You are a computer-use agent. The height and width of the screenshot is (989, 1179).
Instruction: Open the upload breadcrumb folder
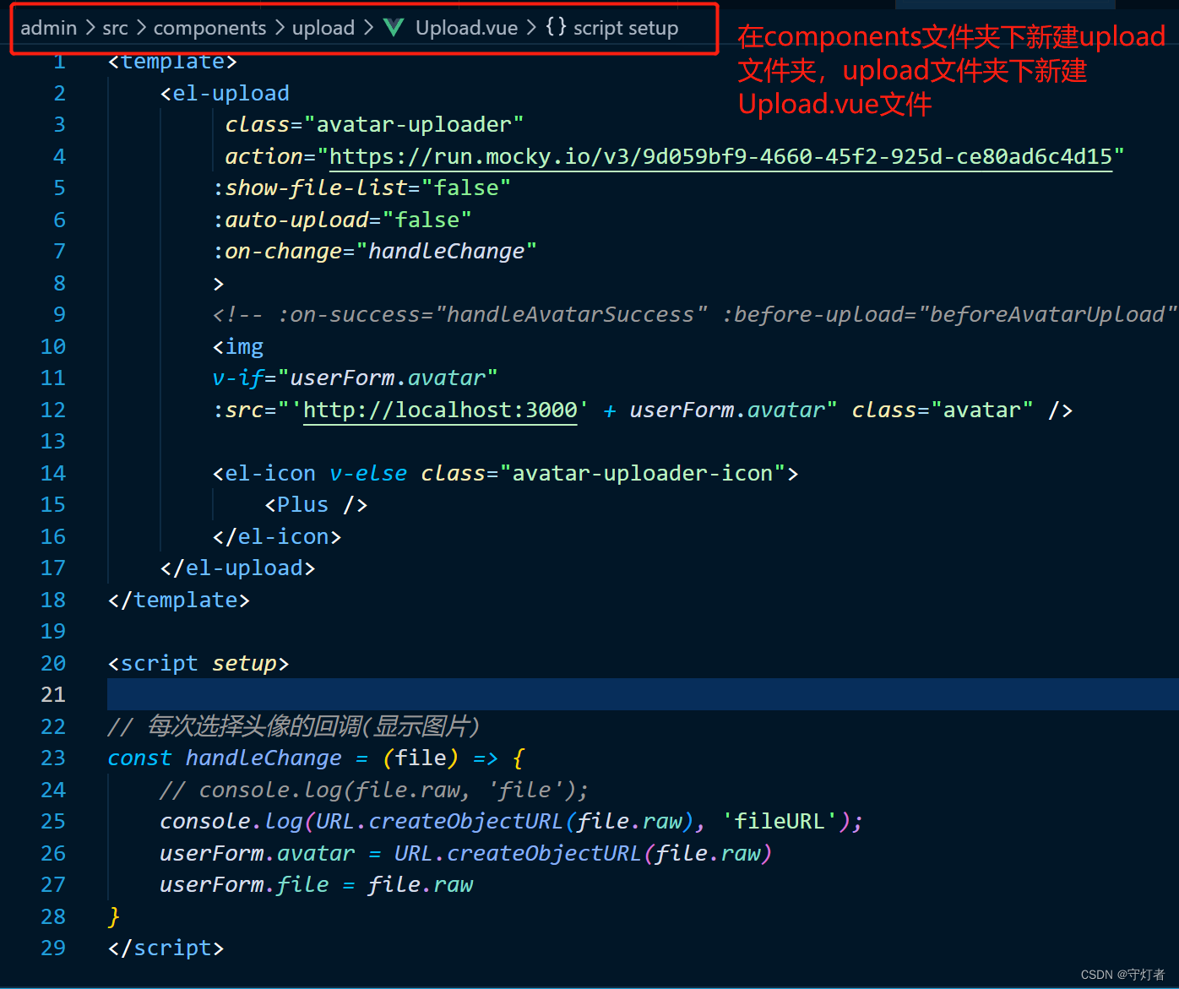[x=323, y=28]
